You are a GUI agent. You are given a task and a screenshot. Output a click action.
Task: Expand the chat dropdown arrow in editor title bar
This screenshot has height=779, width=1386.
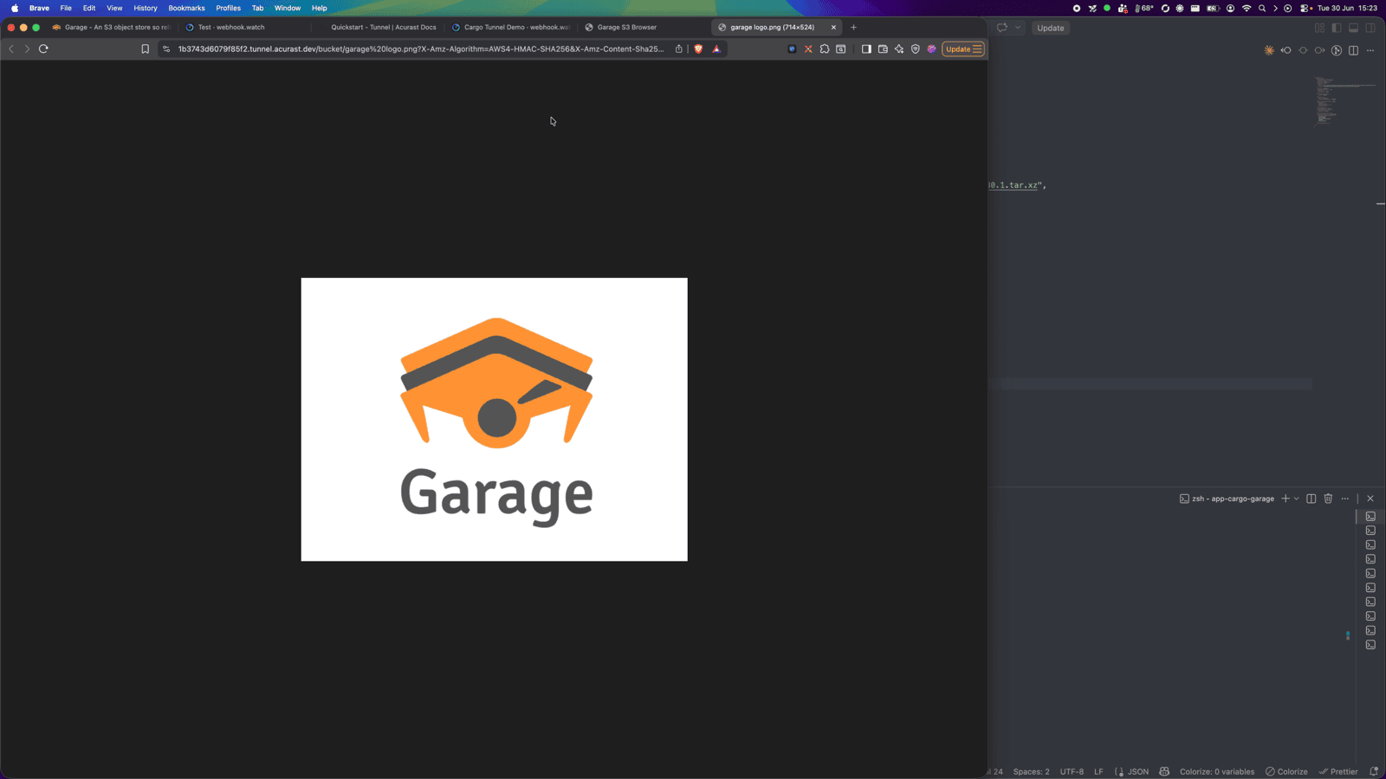point(1018,28)
